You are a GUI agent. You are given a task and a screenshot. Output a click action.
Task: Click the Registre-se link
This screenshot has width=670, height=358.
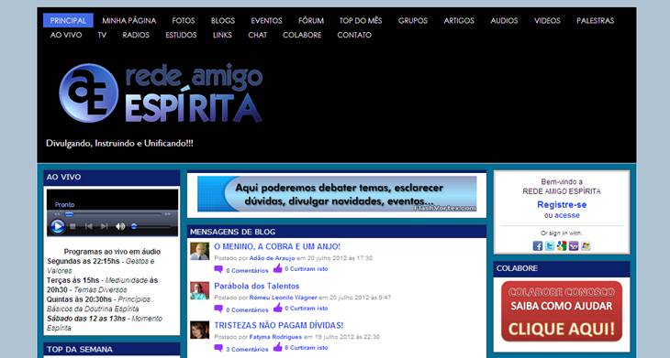562,204
